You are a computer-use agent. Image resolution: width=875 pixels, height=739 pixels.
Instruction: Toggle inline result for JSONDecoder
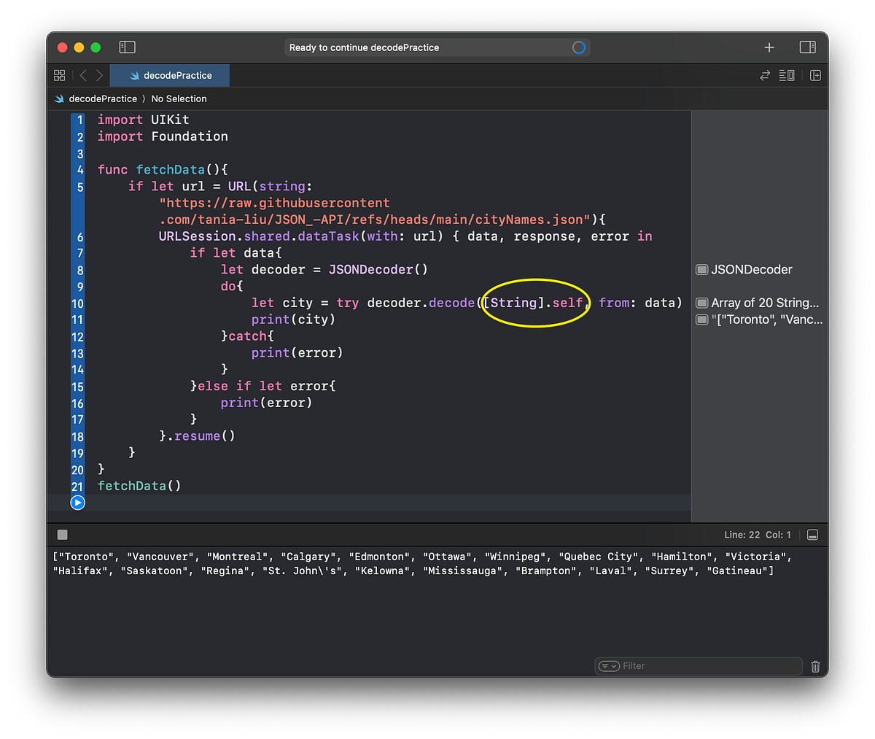coord(701,269)
